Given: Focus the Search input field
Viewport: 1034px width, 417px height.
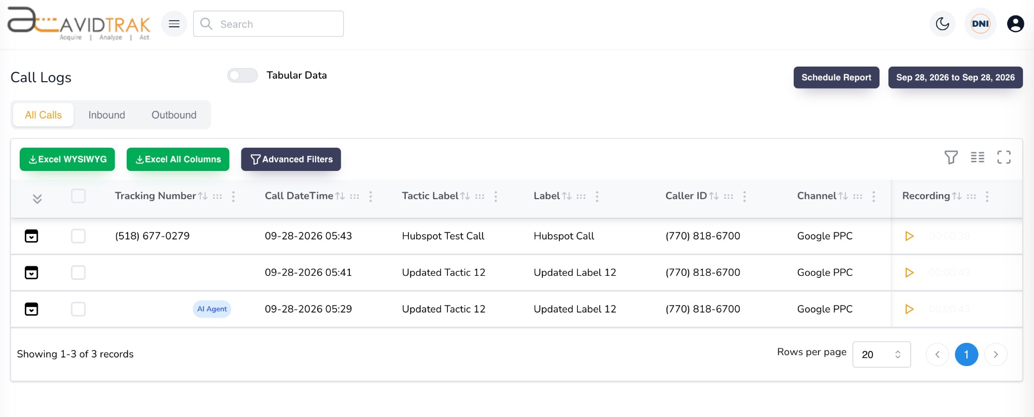Looking at the screenshot, I should (269, 24).
